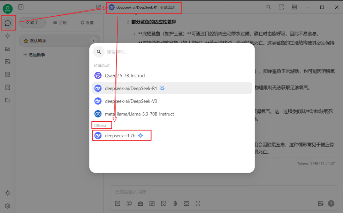Select the 默认助手 assistant

click(x=60, y=41)
